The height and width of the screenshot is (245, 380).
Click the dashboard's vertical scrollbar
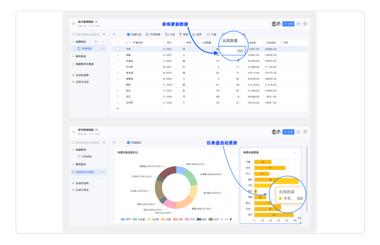pyautogui.click(x=307, y=179)
